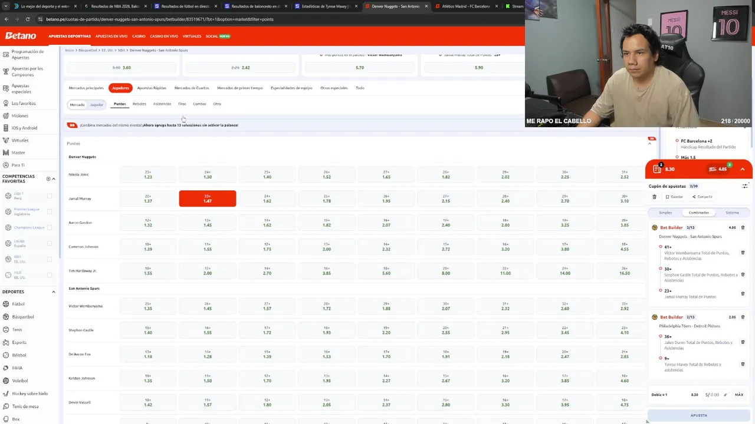Screen dimensions: 755x424
Task: Tick the NBA EE. UU. checkbox
Action: click(50, 259)
